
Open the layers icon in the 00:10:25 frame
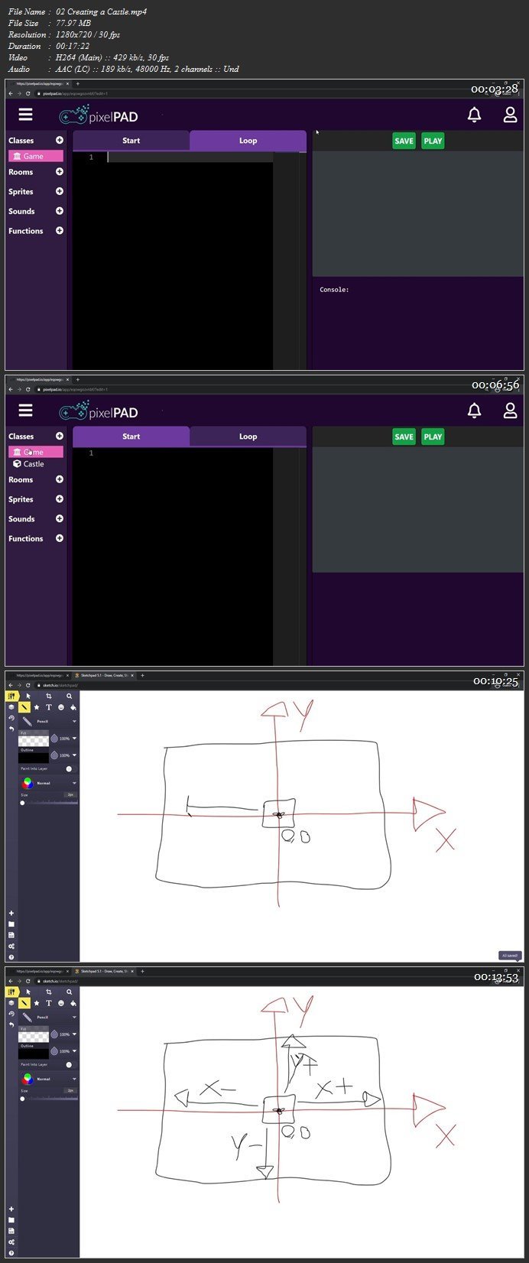[11, 707]
